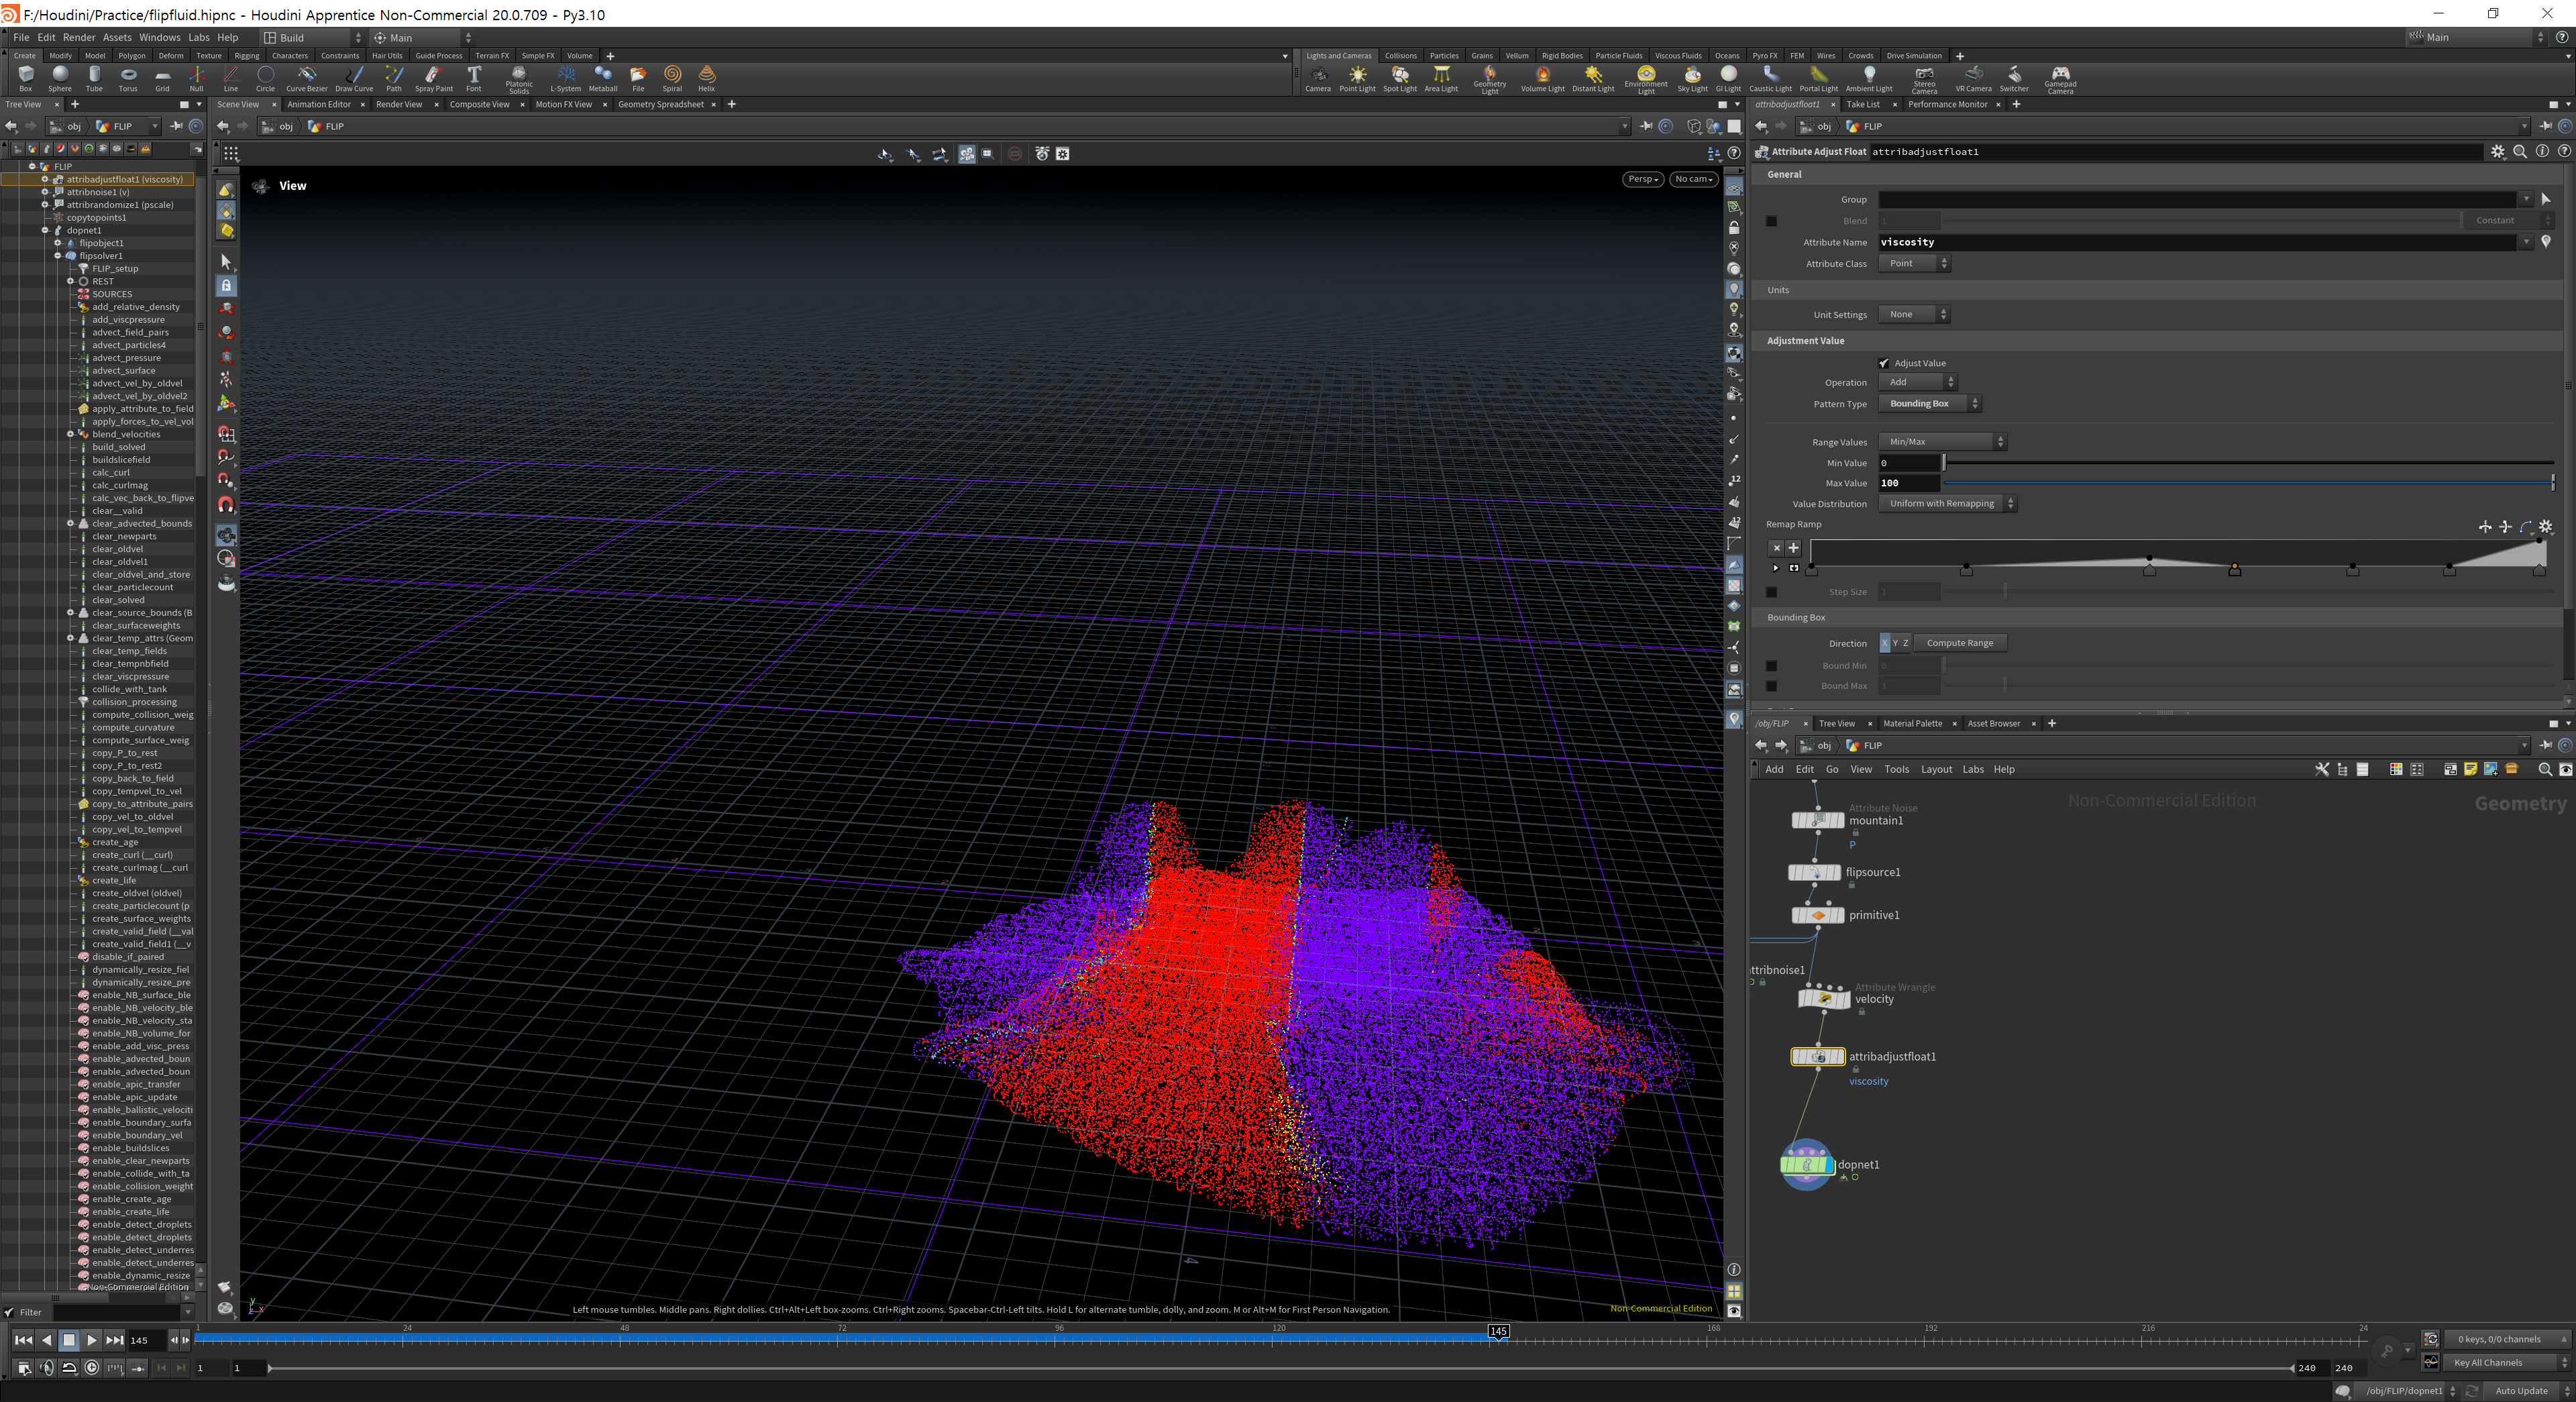Select the Sky Light shelf tool
The height and width of the screenshot is (1402, 2576).
click(x=1692, y=75)
